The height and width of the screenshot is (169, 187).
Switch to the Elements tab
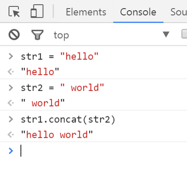click(x=86, y=12)
